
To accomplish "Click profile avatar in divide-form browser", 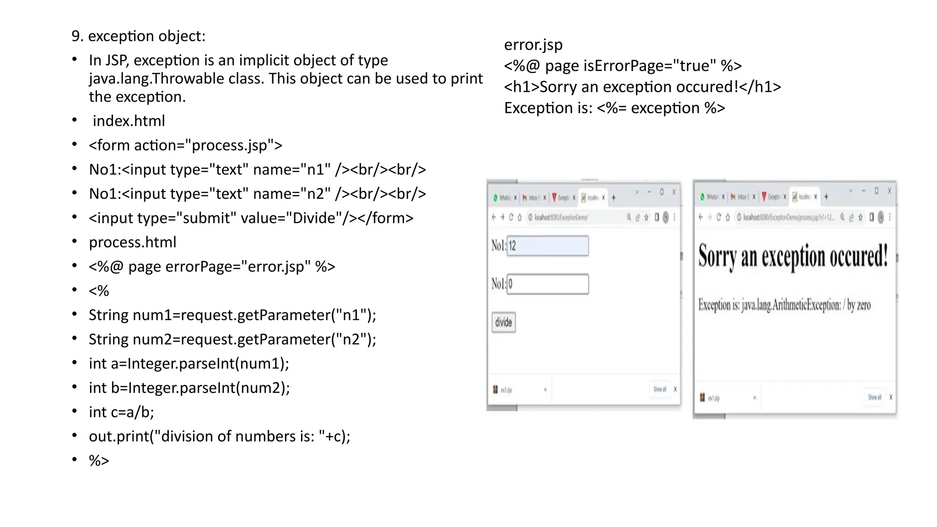I will click(x=666, y=218).
